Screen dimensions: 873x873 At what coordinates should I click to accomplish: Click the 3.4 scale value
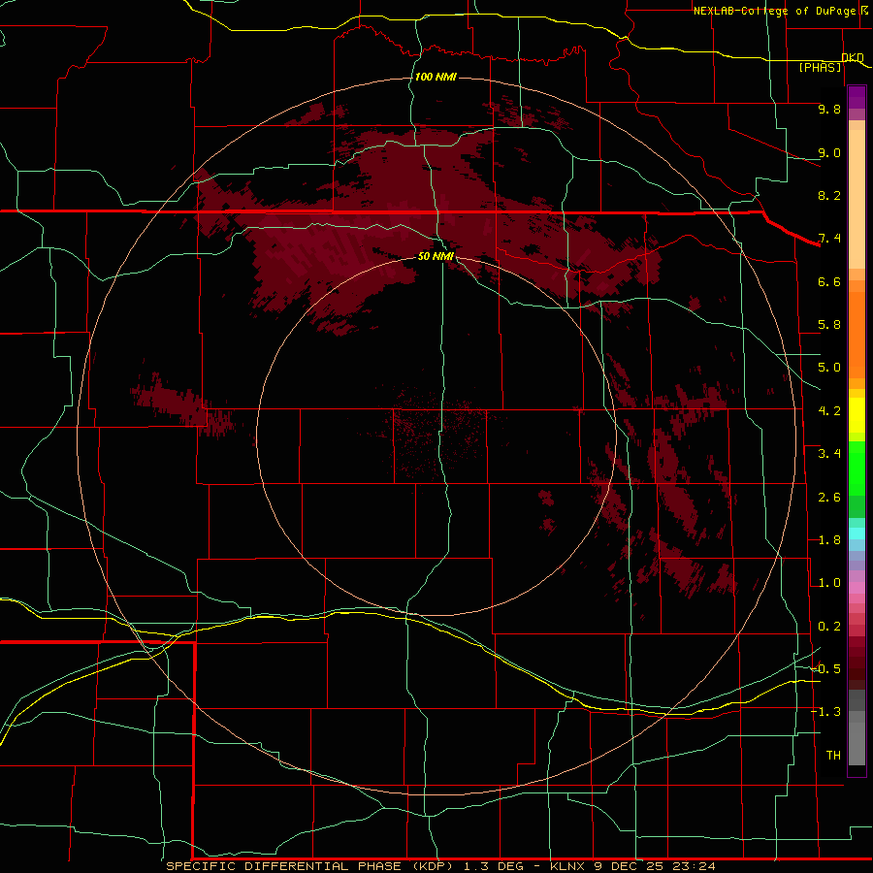pyautogui.click(x=829, y=454)
